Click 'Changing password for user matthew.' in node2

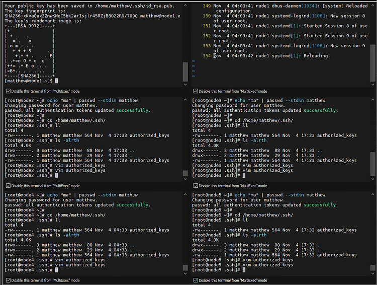(x=51, y=106)
